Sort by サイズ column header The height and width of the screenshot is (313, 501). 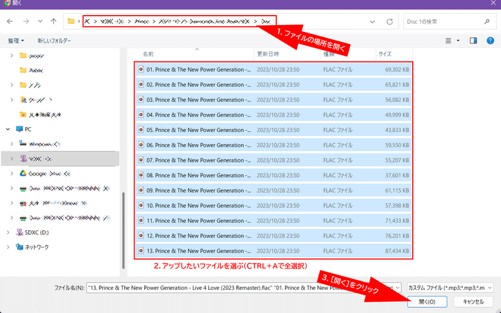tap(385, 54)
